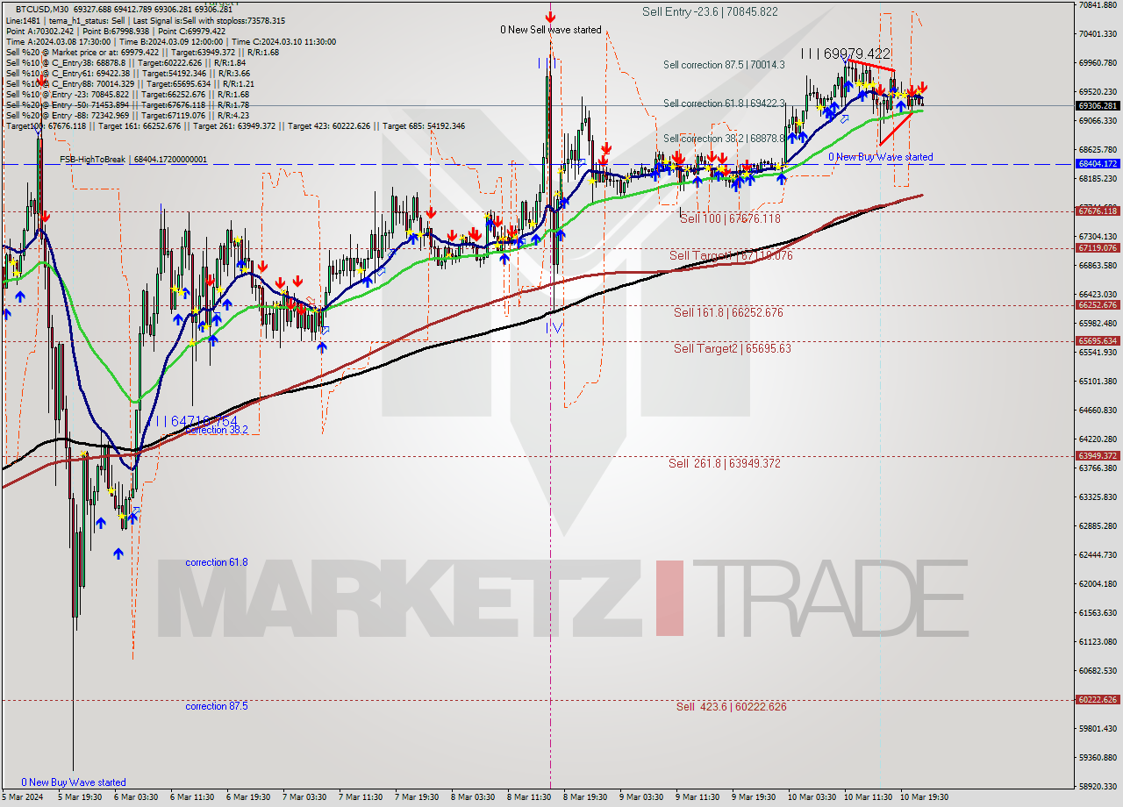The width and height of the screenshot is (1123, 807).
Task: Click the 'Sell %20 @ Entry -88: 72342.969' line
Action: (x=127, y=115)
